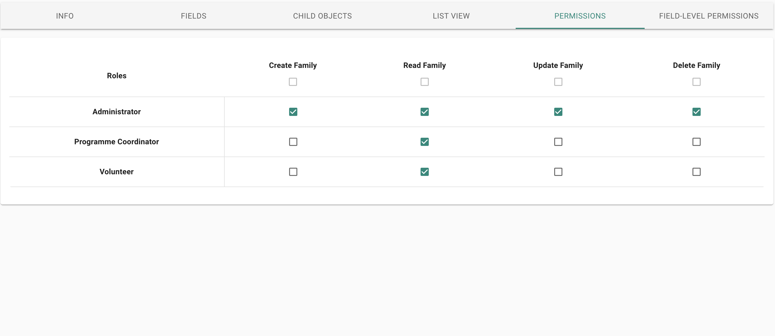Enable Create Family for Programme Coordinator

pyautogui.click(x=293, y=142)
